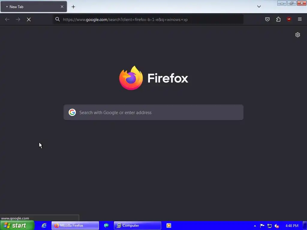This screenshot has height=230, width=307.
Task: Go back one page
Action: tap(7, 19)
